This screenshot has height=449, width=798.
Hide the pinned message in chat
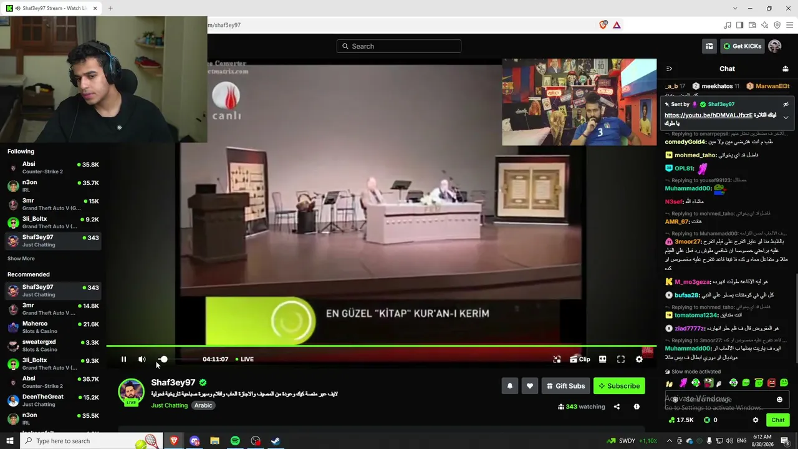(x=786, y=104)
